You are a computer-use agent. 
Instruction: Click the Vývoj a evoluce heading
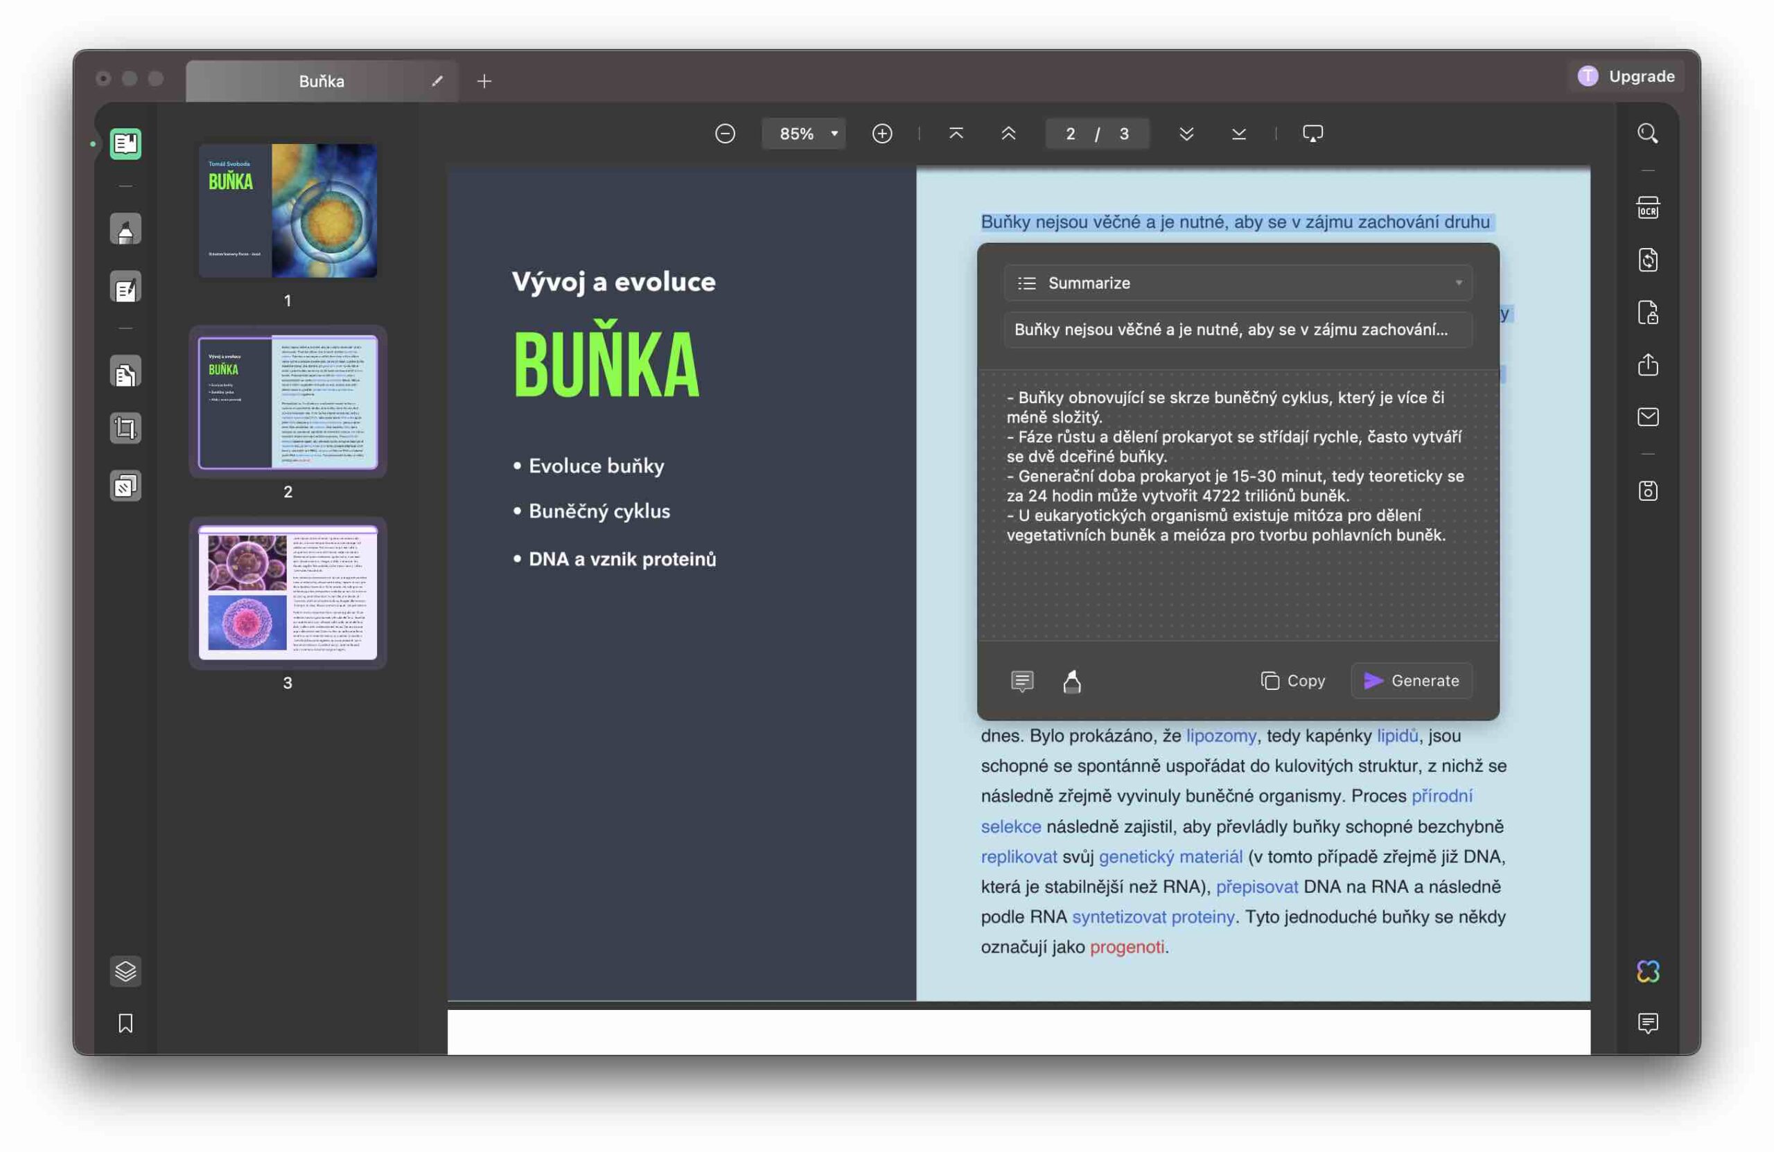[x=613, y=282]
